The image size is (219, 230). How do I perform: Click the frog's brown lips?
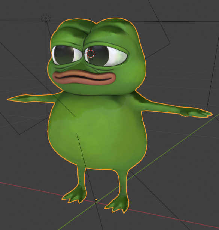[x=84, y=78]
